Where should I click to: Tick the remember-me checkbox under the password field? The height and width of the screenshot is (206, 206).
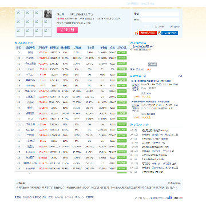[x=156, y=27]
